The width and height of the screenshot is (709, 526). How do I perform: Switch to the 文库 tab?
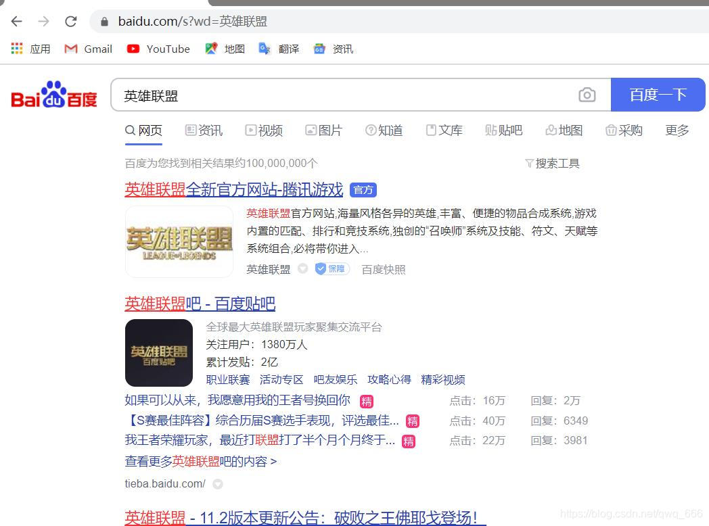(444, 130)
